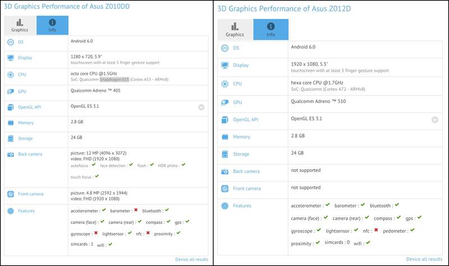Expand OpenGL ES 3.1 details in Z010DD panel
The image size is (449, 266).
[x=201, y=107]
